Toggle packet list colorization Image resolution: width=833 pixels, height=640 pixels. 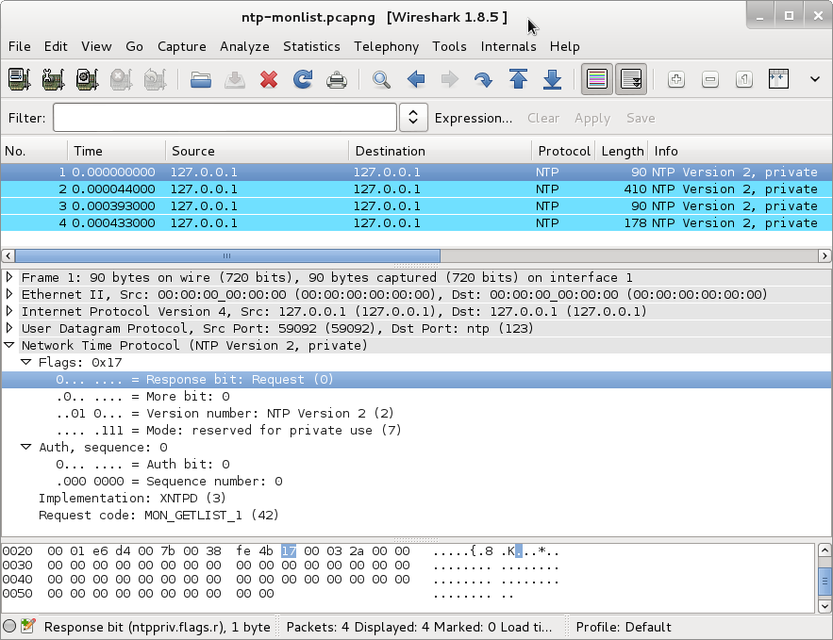(597, 79)
